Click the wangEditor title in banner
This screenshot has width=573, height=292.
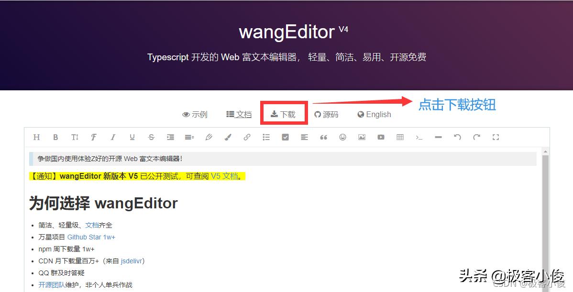tap(286, 32)
